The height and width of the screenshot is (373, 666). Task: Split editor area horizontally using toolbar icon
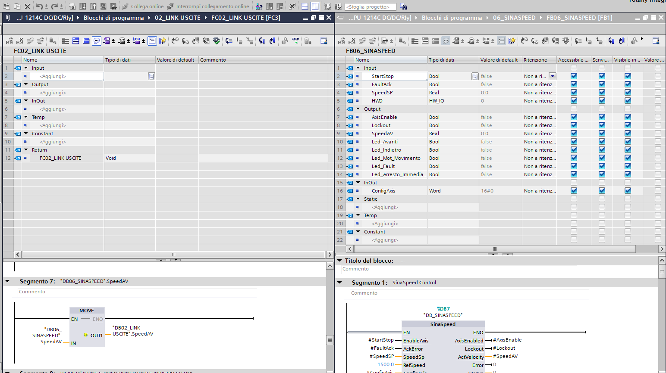click(x=305, y=6)
